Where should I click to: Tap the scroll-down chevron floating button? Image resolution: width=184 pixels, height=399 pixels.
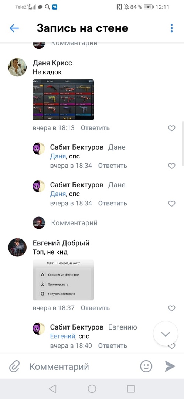(x=166, y=334)
